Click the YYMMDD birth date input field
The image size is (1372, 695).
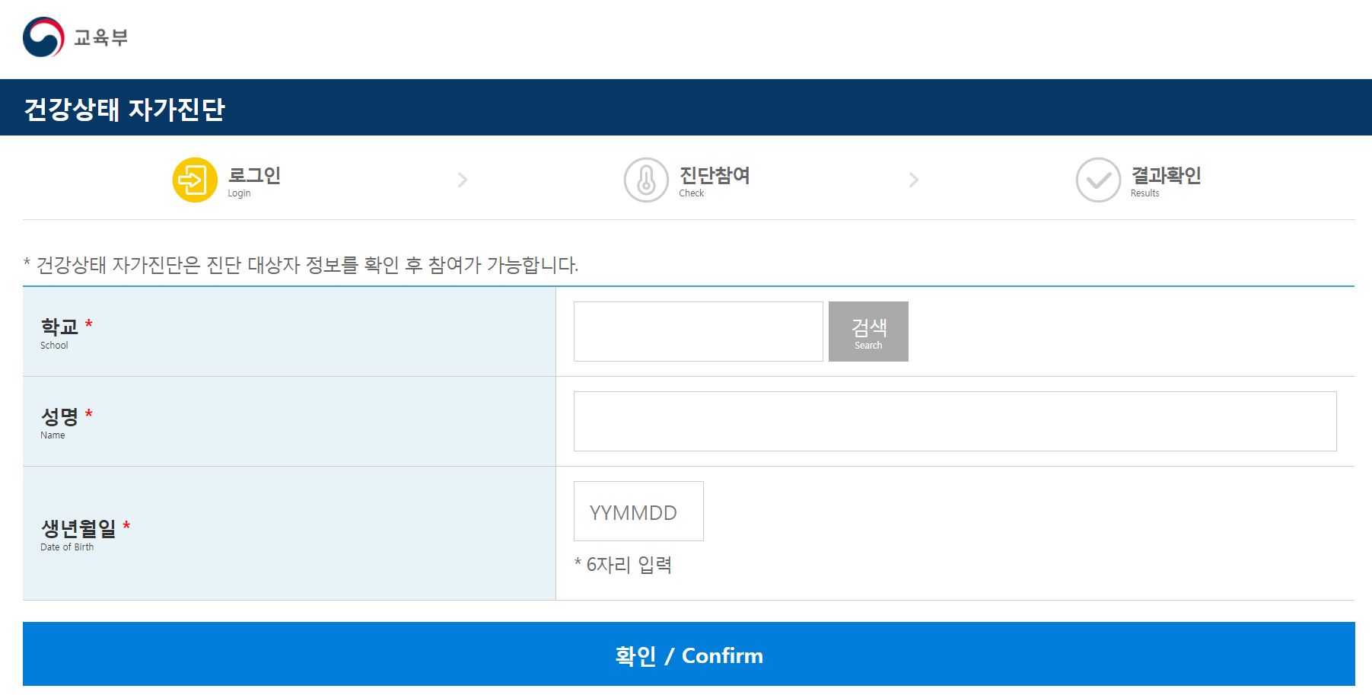(x=638, y=511)
